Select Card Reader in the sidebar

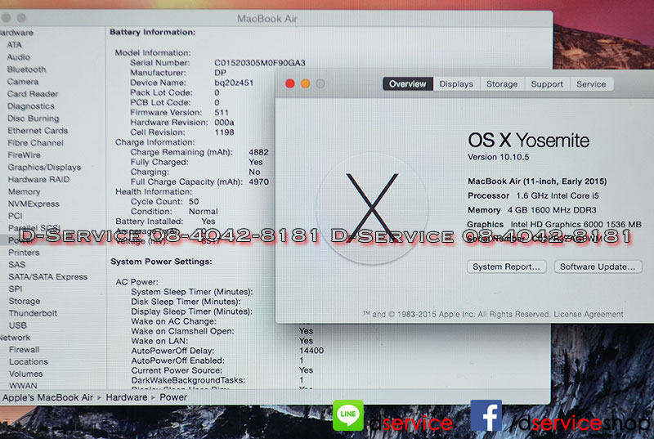(33, 94)
